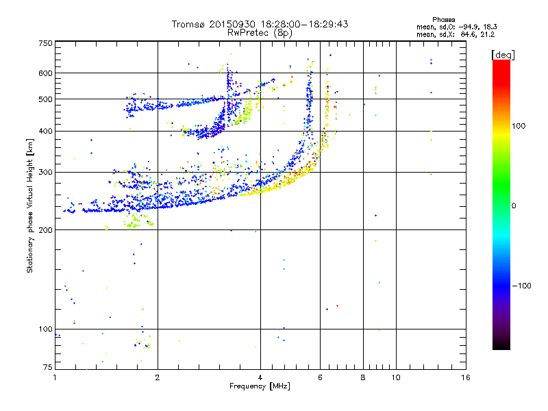Click x-axis tick label '10'

tap(396, 377)
